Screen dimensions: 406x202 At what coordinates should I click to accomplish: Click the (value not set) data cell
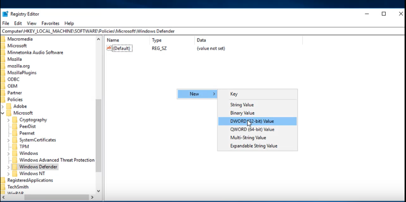(211, 48)
